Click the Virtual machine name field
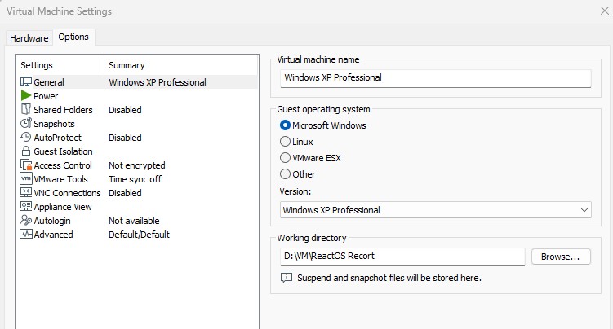Image resolution: width=613 pixels, height=329 pixels. coord(436,78)
